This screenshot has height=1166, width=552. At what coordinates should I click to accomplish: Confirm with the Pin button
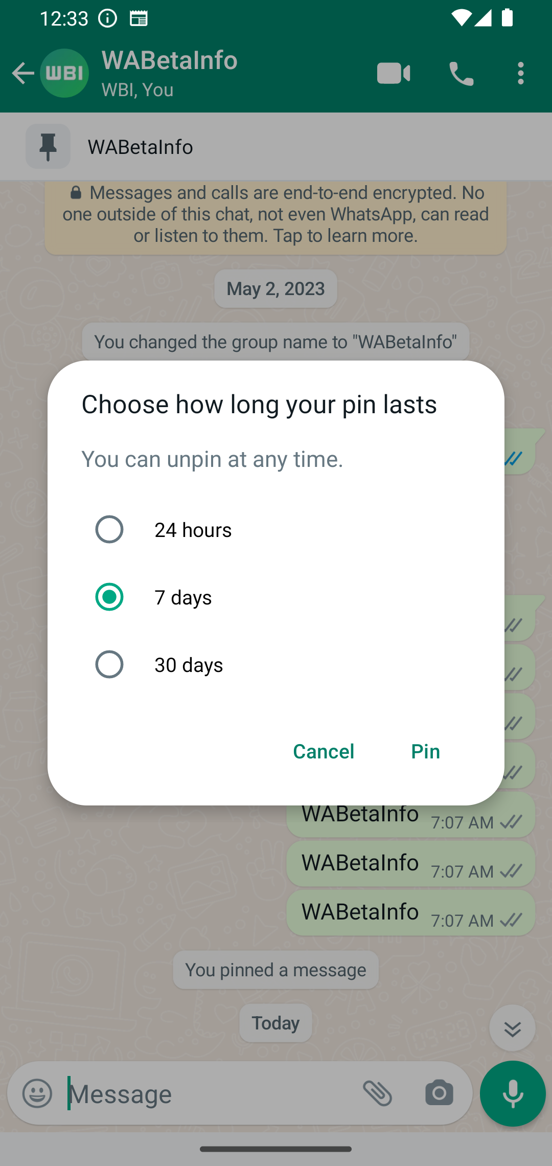click(x=426, y=751)
